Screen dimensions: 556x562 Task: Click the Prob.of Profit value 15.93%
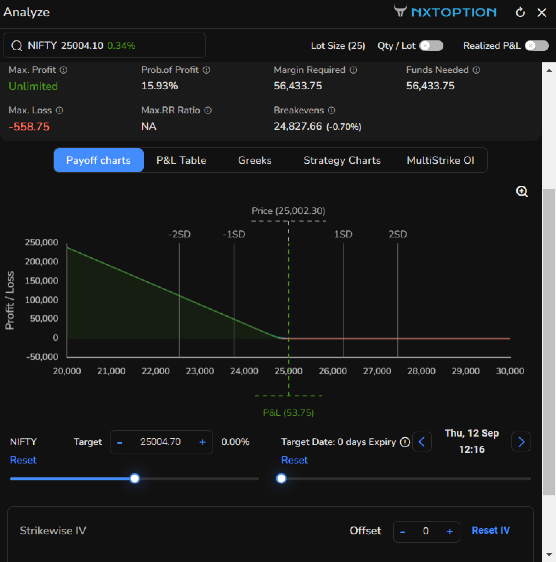(x=159, y=86)
